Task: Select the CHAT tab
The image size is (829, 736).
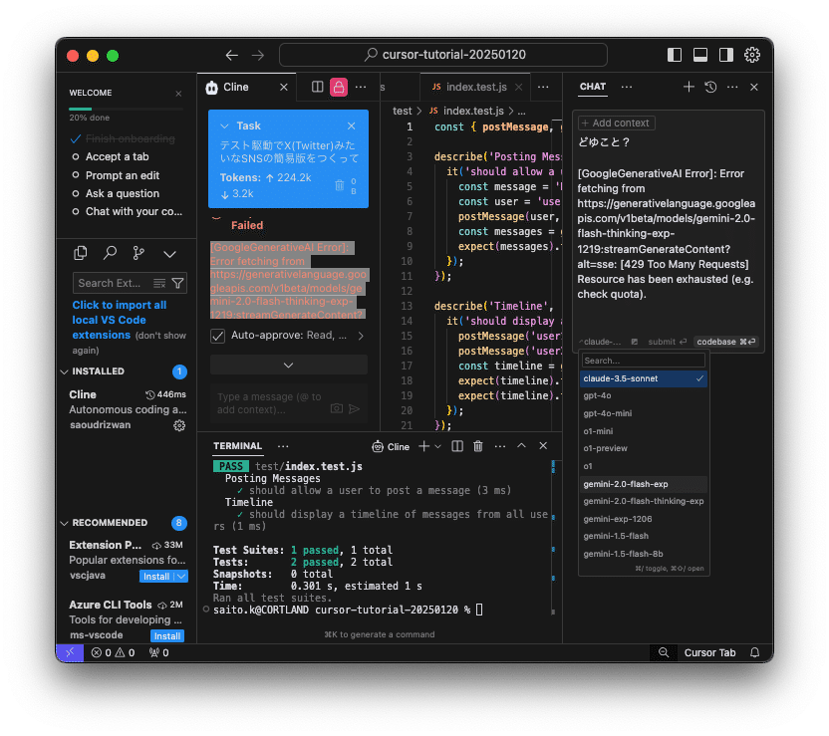Action: click(x=592, y=87)
